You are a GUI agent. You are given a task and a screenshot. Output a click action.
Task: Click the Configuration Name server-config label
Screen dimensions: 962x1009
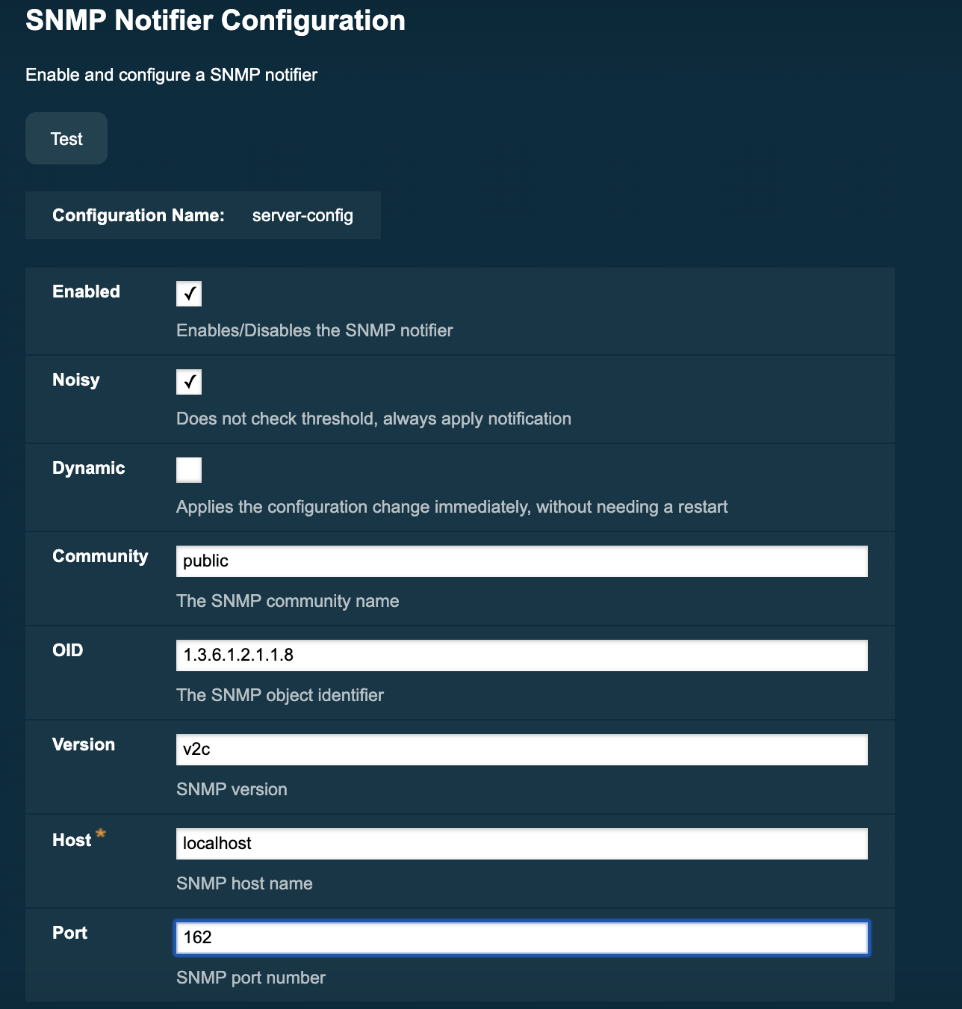click(302, 215)
